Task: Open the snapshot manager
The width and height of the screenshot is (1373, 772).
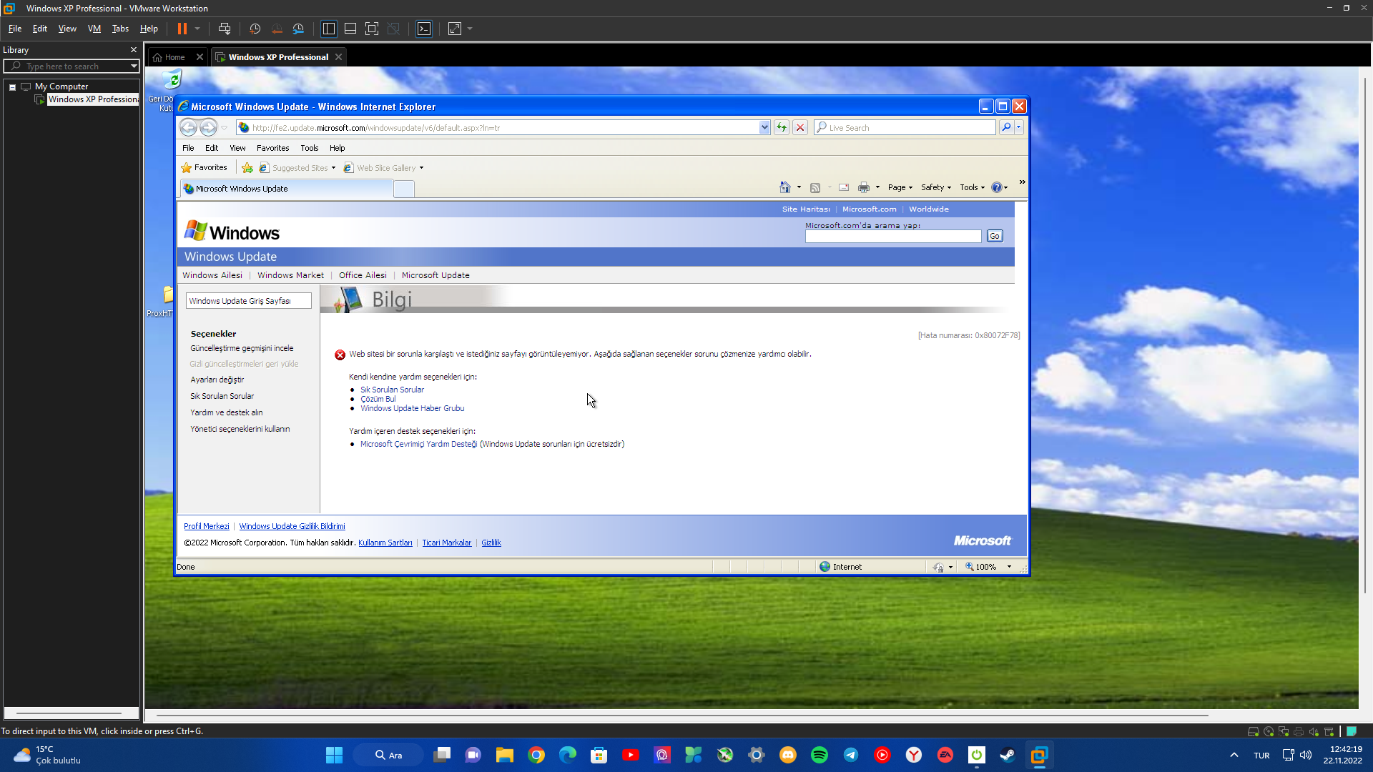Action: pyautogui.click(x=298, y=29)
